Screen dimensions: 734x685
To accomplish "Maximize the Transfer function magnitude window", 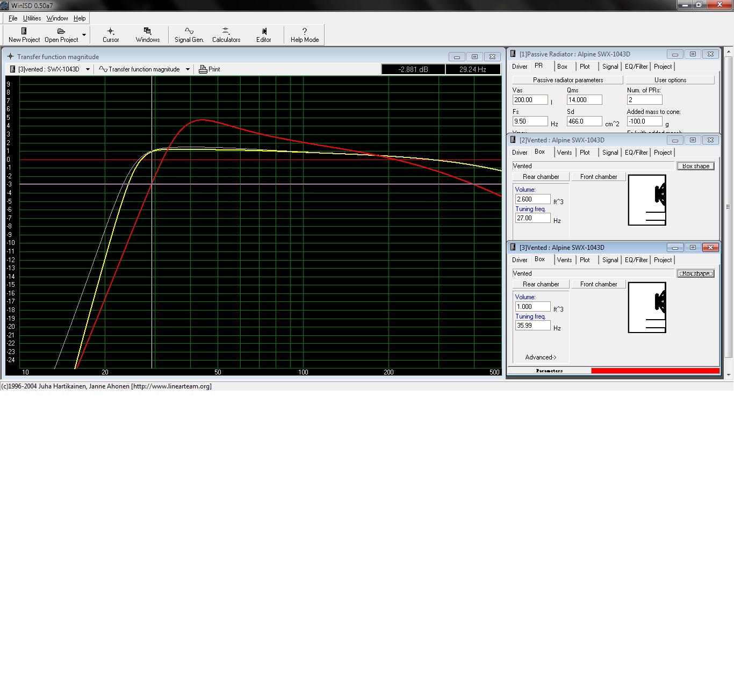I will coord(474,56).
